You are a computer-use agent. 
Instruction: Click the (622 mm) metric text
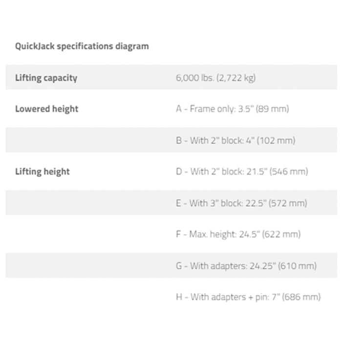click(281, 235)
